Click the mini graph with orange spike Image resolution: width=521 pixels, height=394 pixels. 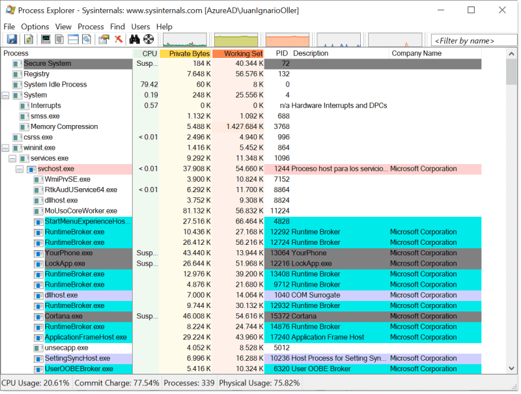[395, 40]
